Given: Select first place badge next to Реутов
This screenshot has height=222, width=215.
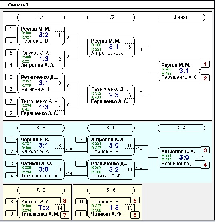Looking at the screenshot, I should [x=205, y=64].
